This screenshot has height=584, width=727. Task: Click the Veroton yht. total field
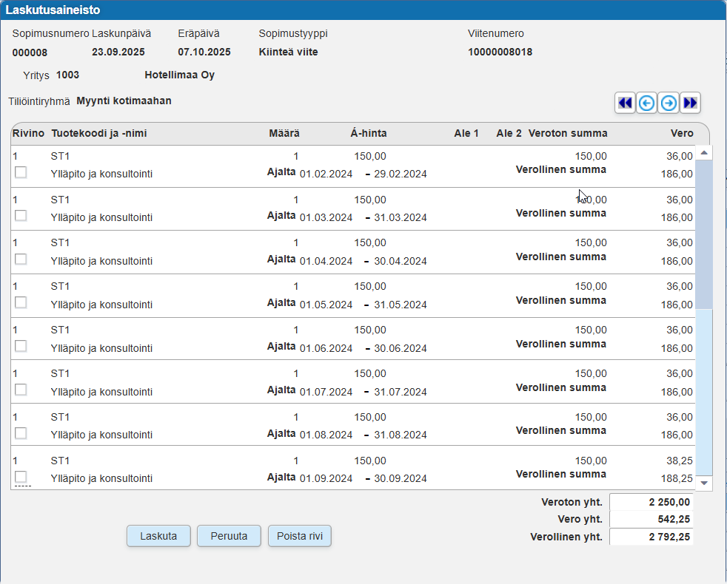click(651, 502)
